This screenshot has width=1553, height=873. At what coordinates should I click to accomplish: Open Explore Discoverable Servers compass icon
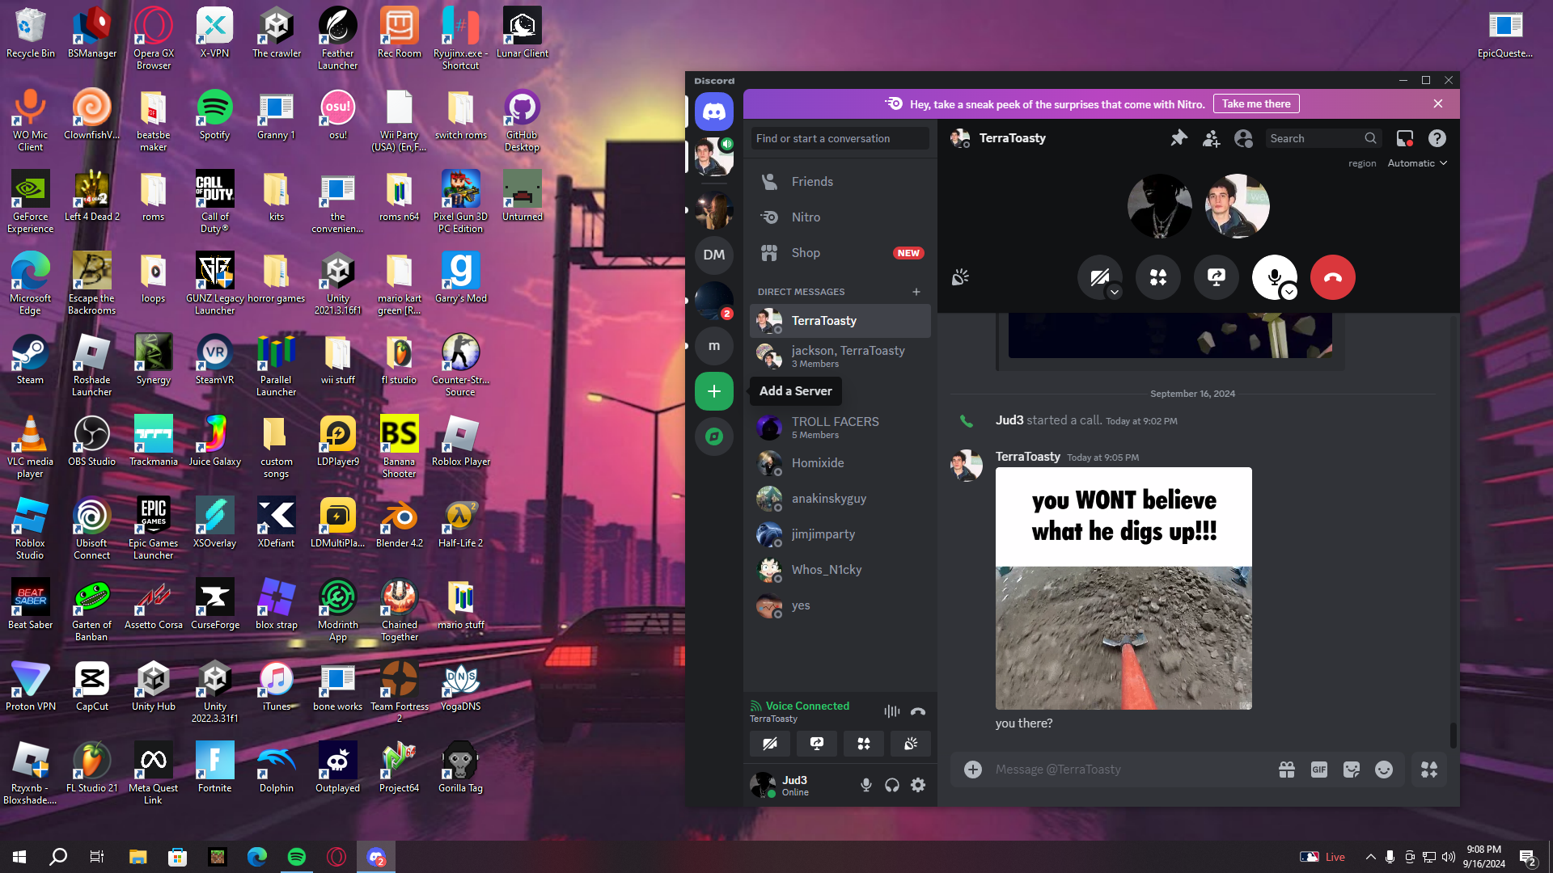click(x=713, y=436)
